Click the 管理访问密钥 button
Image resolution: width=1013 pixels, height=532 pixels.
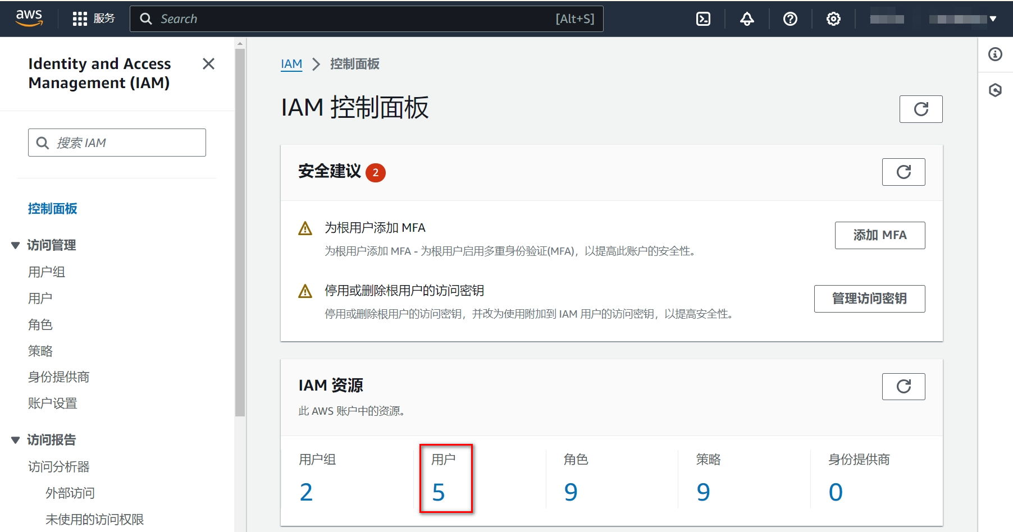[x=869, y=299]
